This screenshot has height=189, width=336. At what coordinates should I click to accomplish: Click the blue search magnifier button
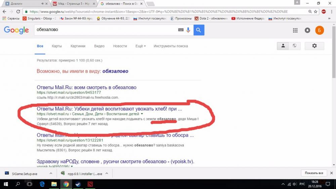[199, 30]
